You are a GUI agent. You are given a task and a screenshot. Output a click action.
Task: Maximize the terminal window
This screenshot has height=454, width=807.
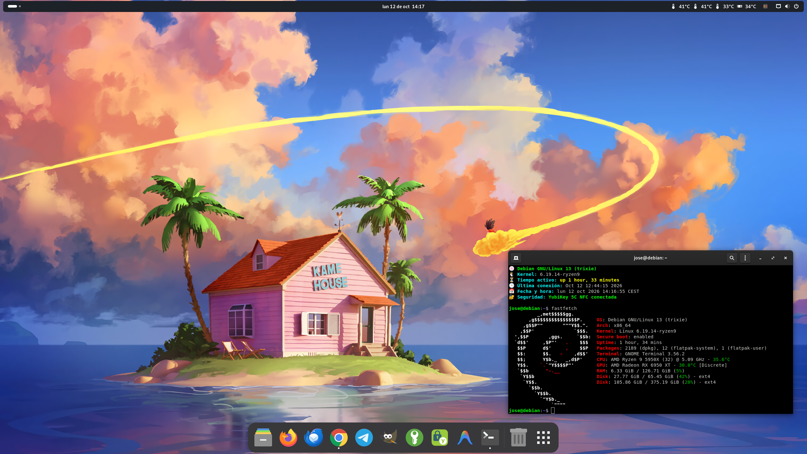pyautogui.click(x=773, y=258)
